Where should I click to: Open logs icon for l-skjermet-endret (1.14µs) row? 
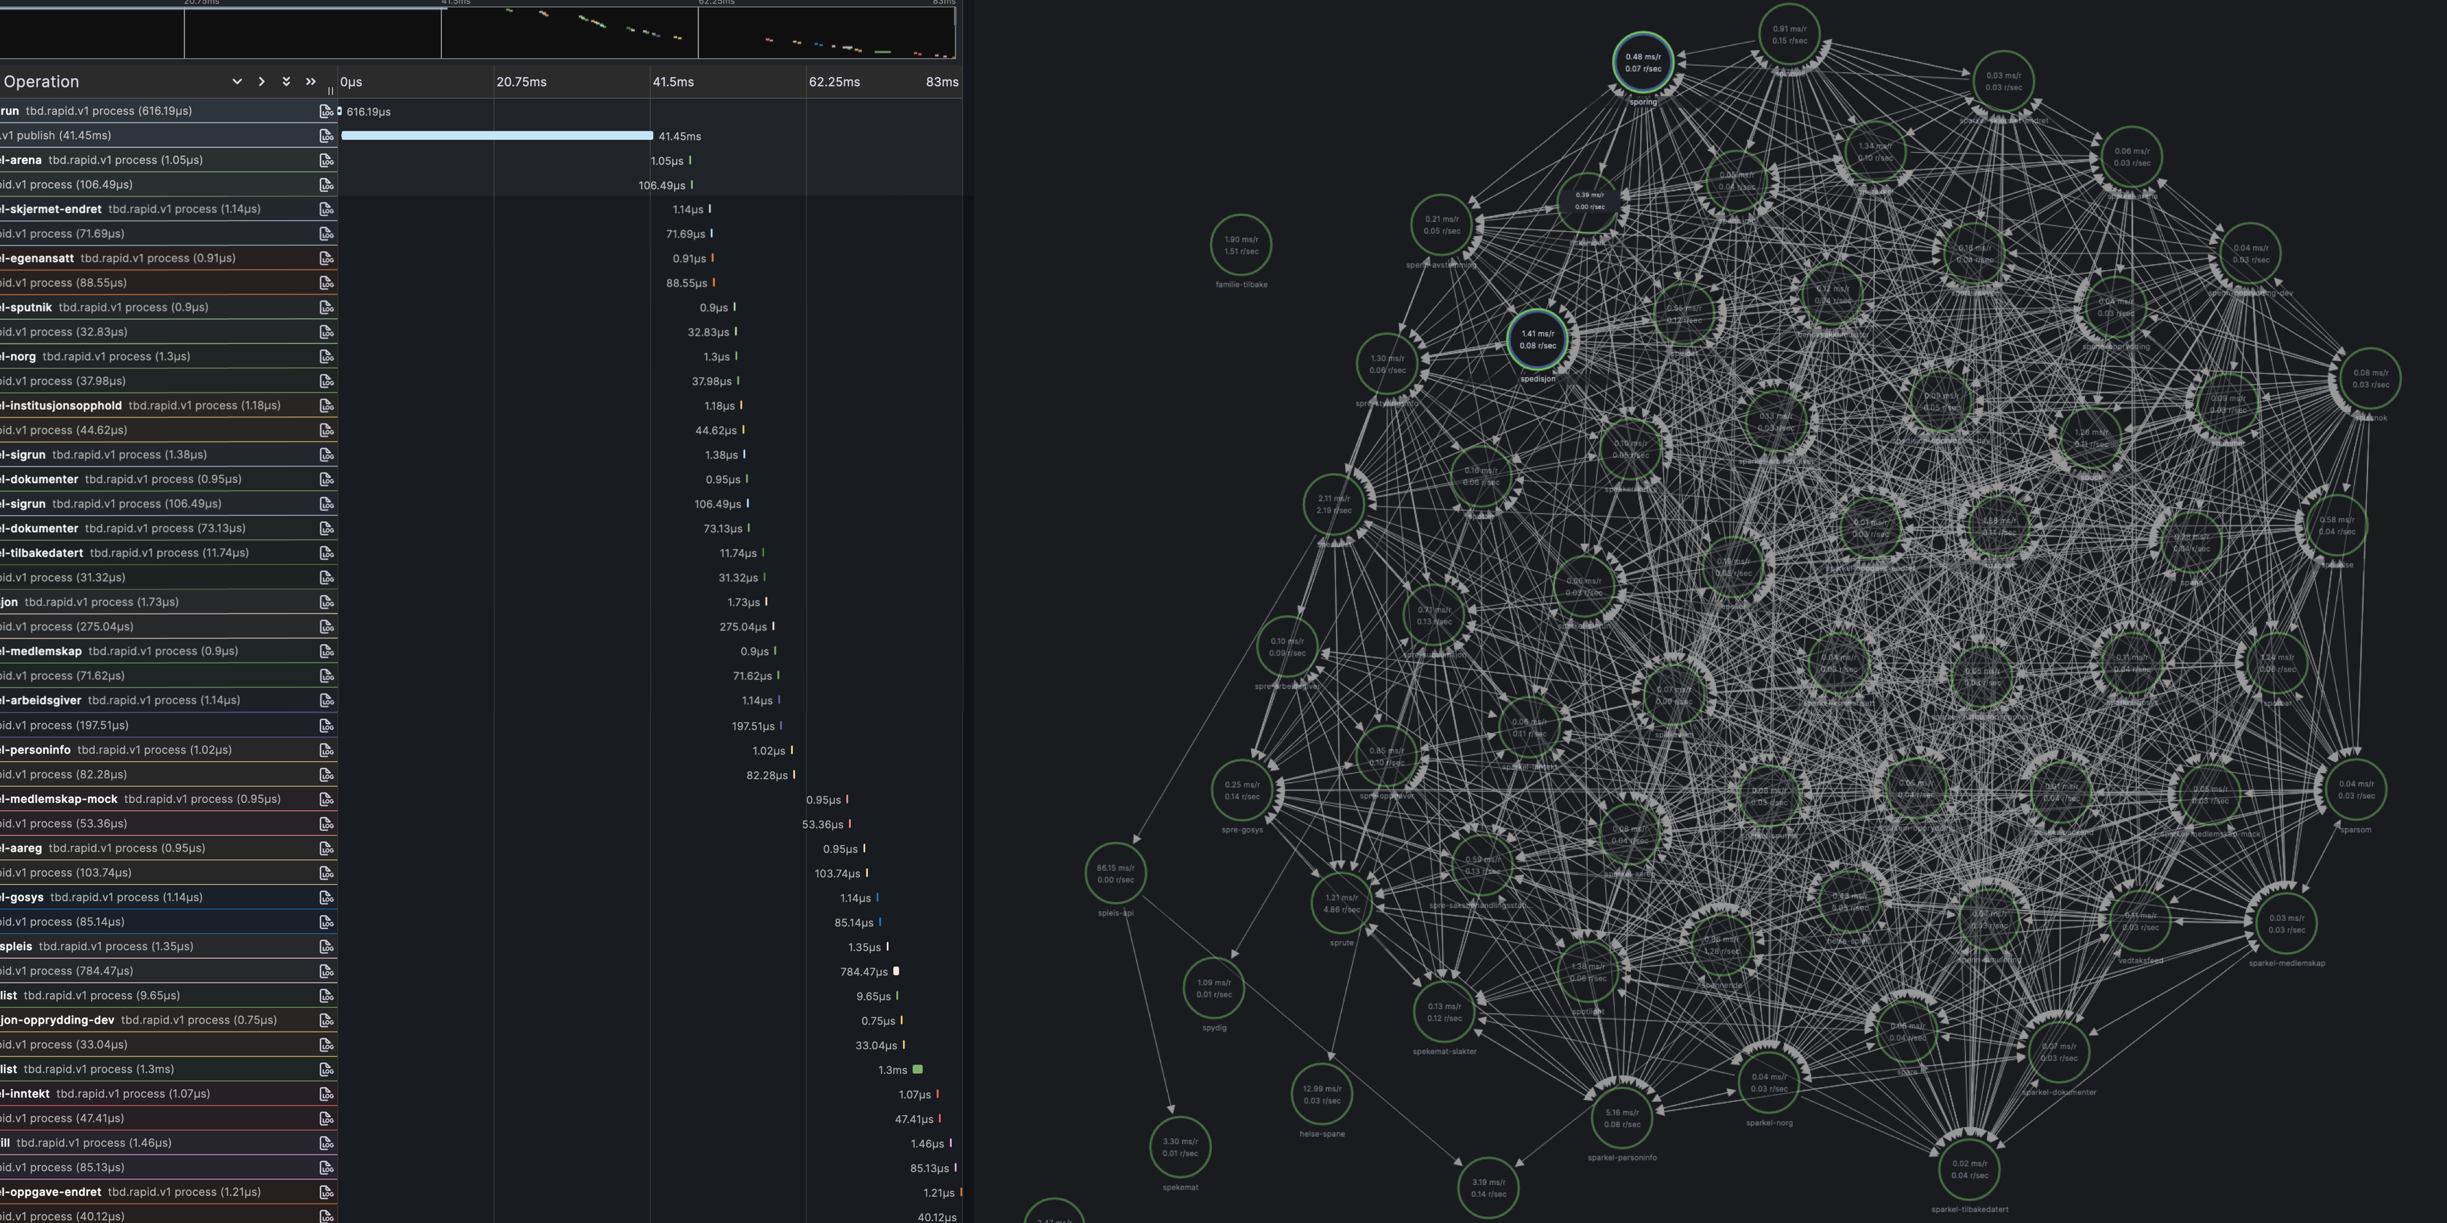click(x=327, y=209)
